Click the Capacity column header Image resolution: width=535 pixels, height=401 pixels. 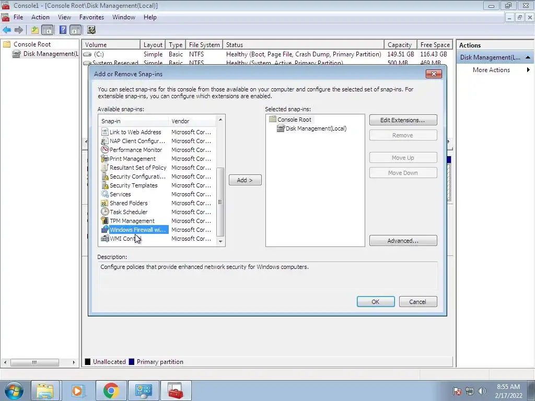[x=400, y=45]
